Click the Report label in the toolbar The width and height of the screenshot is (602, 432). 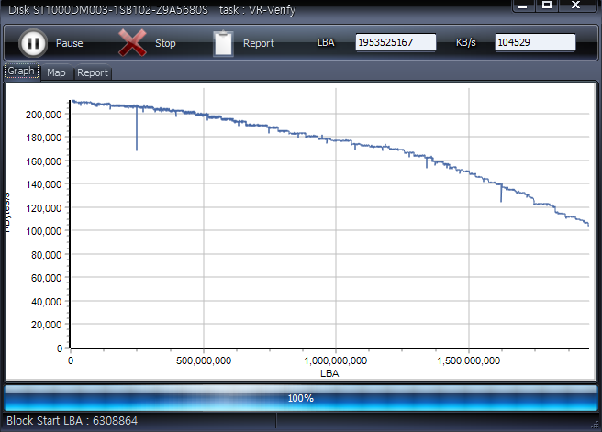click(x=259, y=43)
